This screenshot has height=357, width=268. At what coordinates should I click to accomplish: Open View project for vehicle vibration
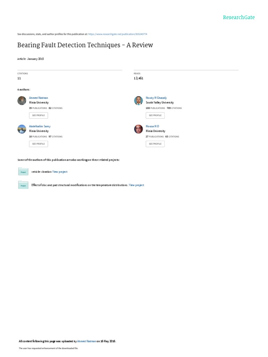click(x=60, y=172)
